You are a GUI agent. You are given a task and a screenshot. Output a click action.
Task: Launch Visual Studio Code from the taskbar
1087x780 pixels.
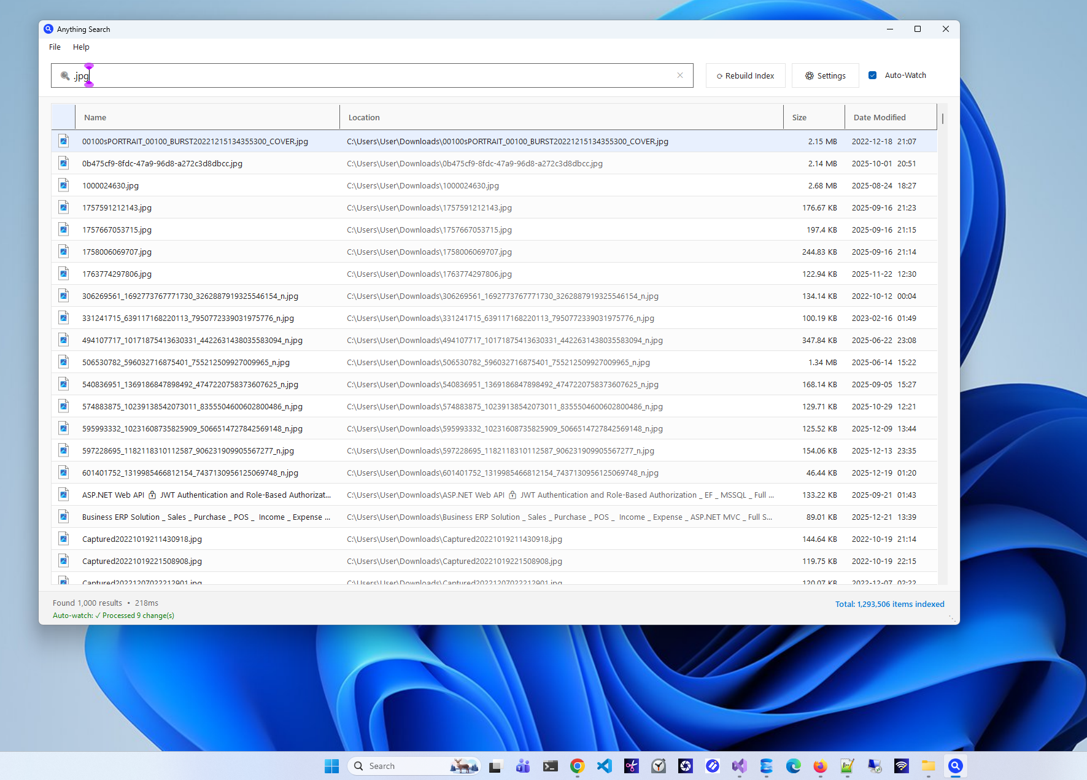(x=604, y=766)
